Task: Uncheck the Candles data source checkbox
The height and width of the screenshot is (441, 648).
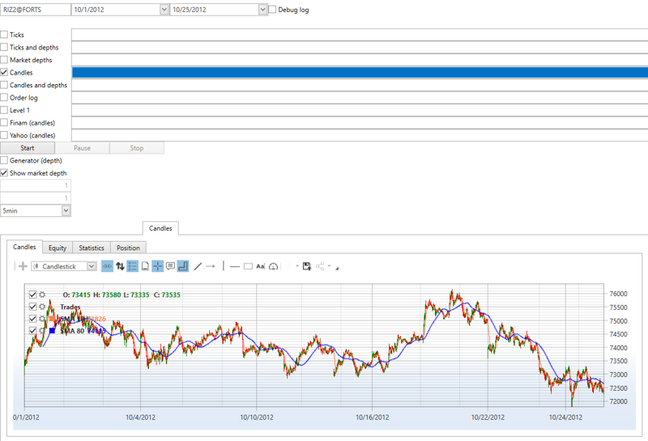Action: [x=5, y=73]
